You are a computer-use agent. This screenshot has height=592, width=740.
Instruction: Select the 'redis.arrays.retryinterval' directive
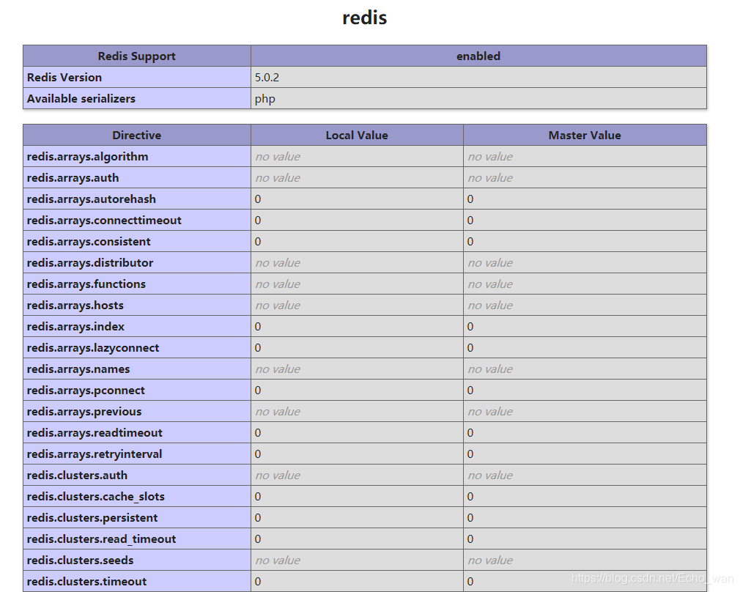(95, 454)
